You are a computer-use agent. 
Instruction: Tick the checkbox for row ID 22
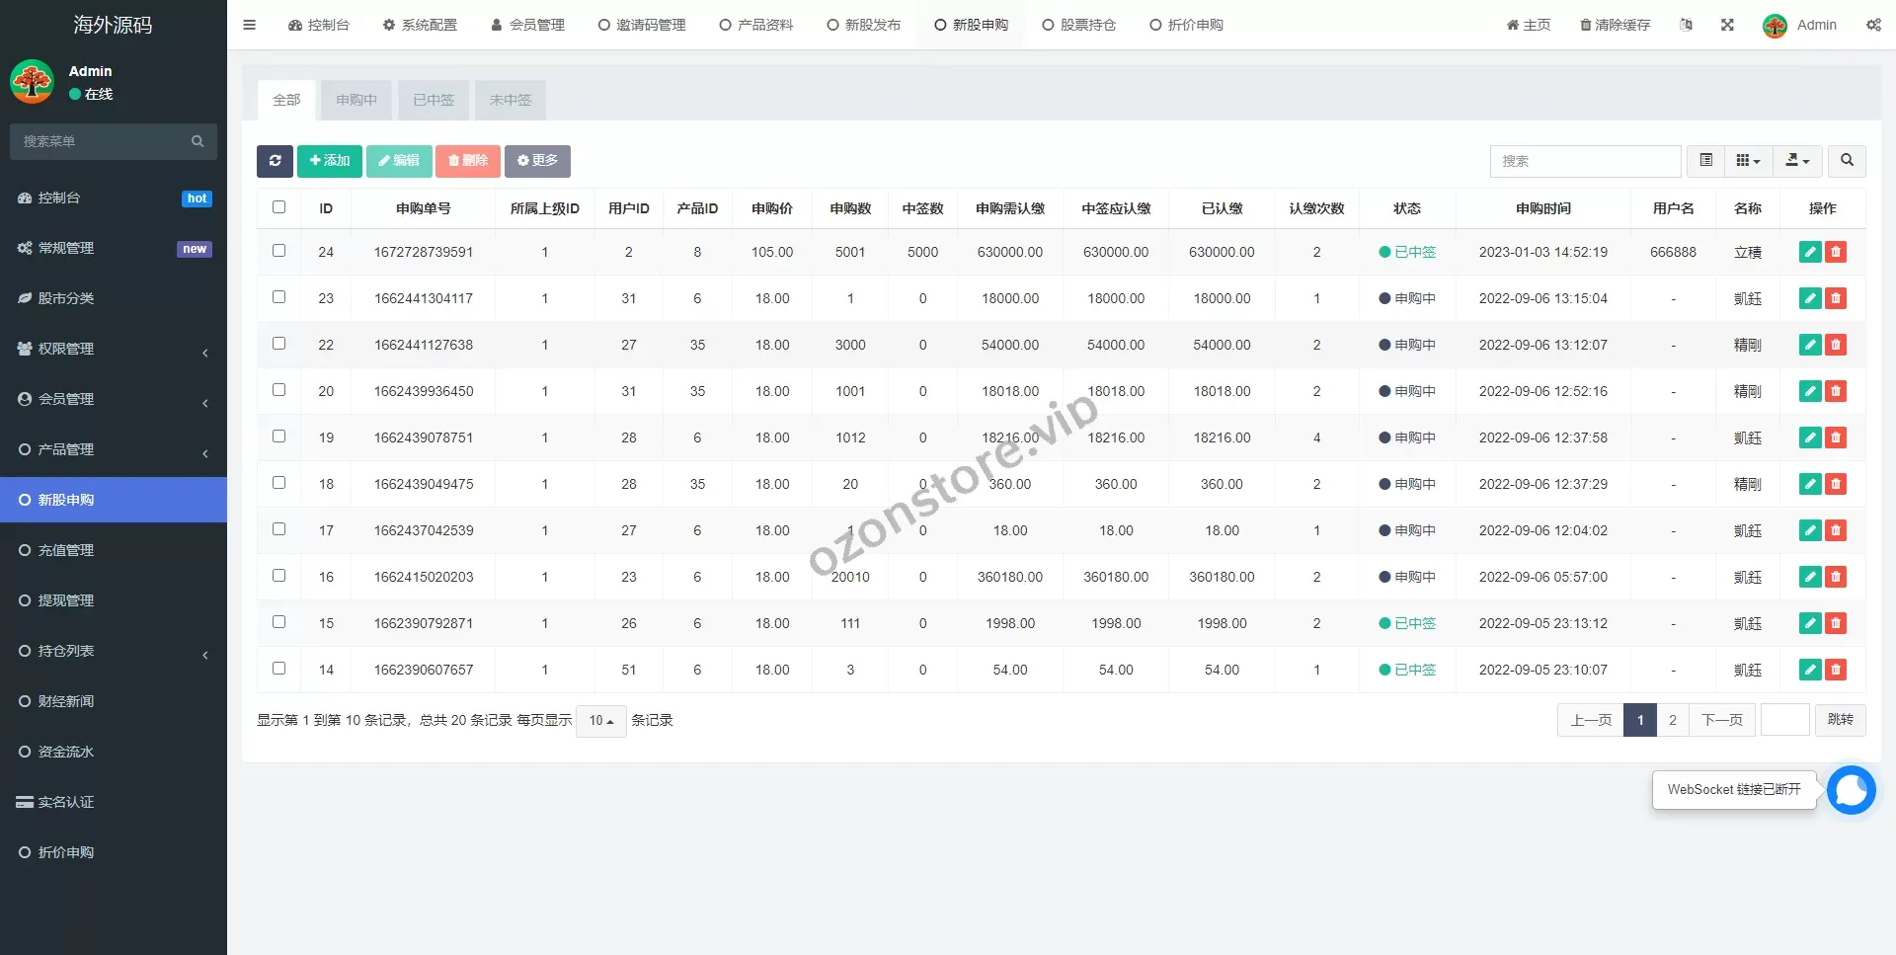pos(278,344)
